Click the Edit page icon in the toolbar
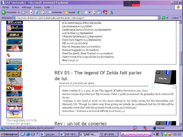 tap(99, 13)
